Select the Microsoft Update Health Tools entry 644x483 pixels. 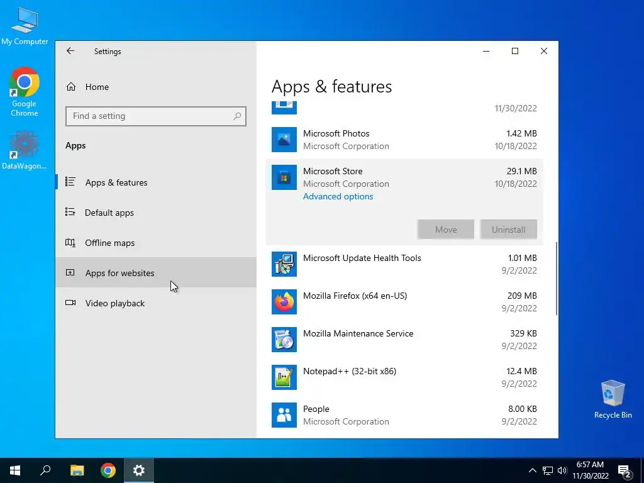coord(404,264)
